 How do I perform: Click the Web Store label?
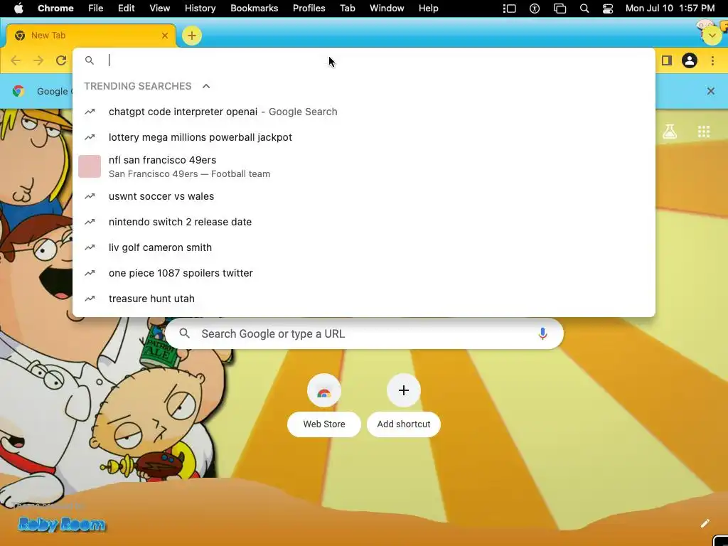coord(324,424)
